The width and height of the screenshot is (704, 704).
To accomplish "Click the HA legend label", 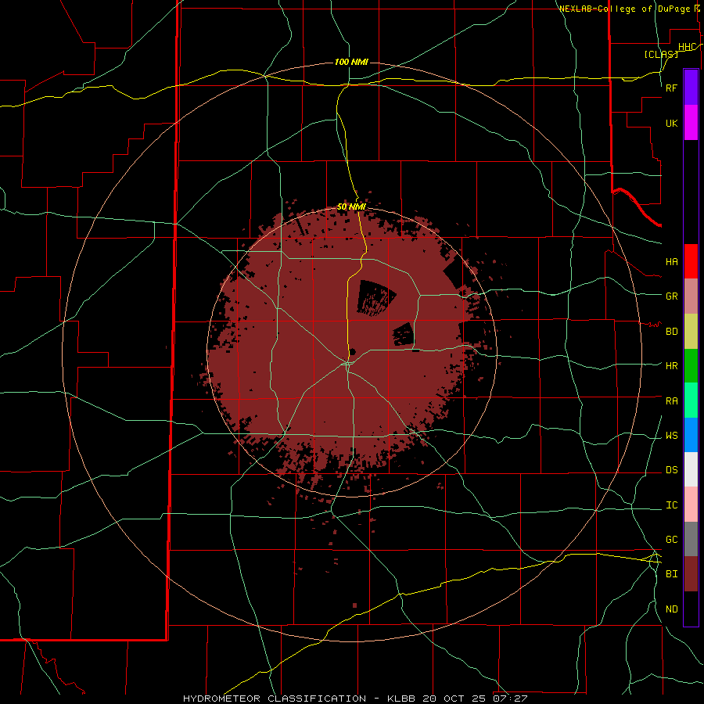I will point(672,262).
